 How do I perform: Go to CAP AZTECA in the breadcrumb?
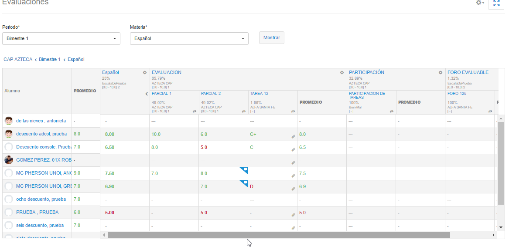coord(18,59)
